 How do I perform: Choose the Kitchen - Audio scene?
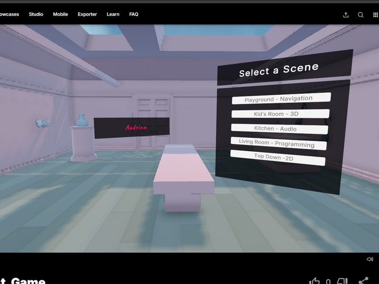(279, 128)
